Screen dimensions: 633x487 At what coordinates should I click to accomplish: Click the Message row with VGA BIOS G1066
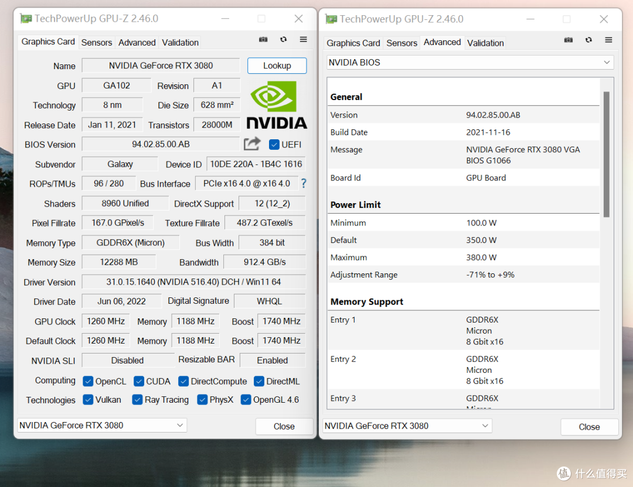click(x=464, y=155)
